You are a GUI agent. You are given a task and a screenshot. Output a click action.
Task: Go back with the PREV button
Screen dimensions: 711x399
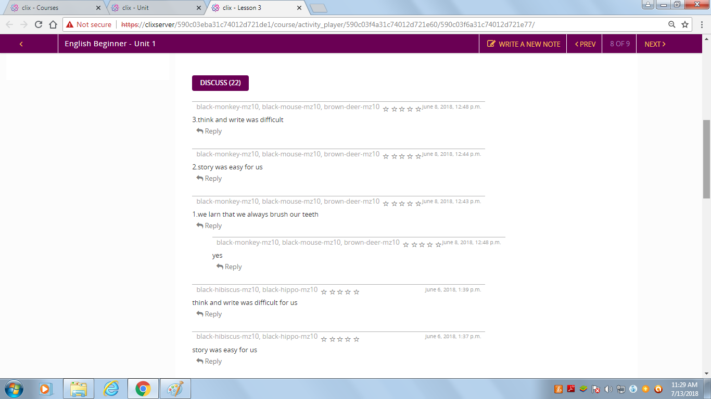tap(585, 44)
